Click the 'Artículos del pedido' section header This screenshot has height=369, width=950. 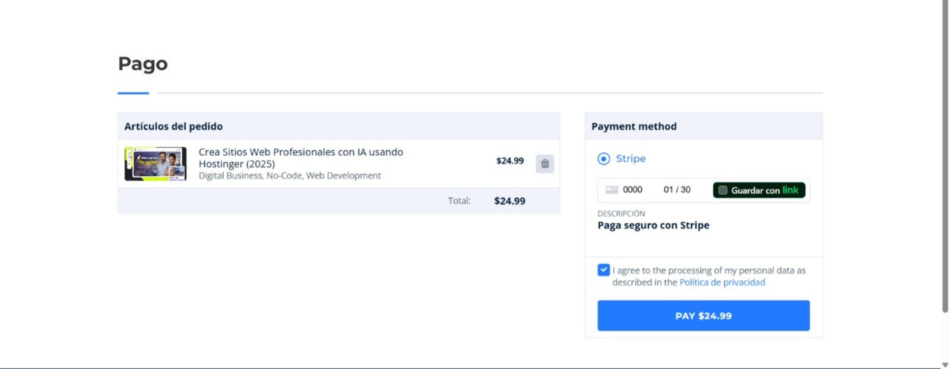point(173,127)
